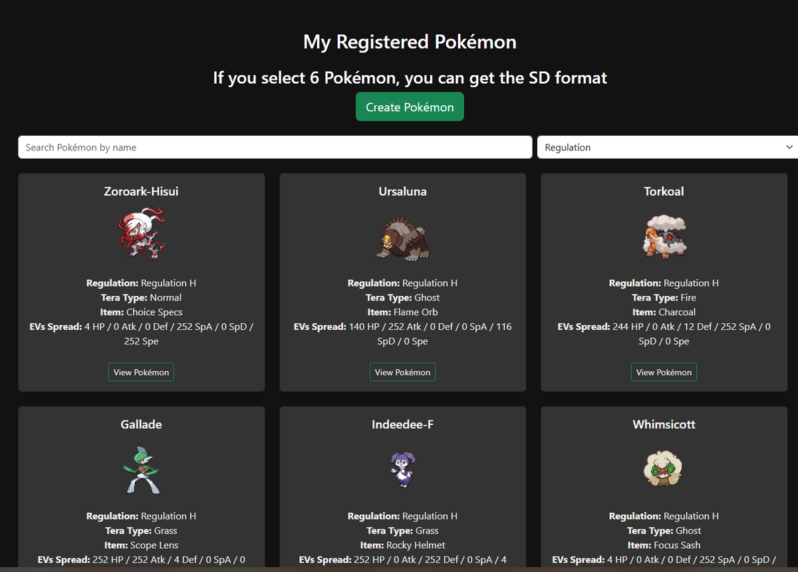This screenshot has width=798, height=572.
Task: Click Torkoal's Tera Type: Fire line
Action: pyautogui.click(x=664, y=297)
